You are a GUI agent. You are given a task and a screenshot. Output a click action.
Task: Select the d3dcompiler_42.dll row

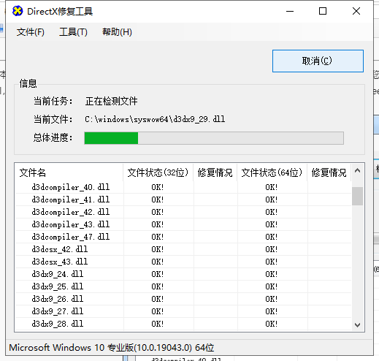[183, 212]
